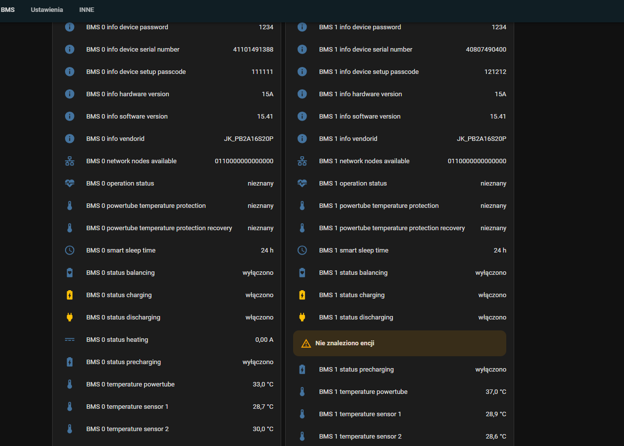Click battery icon for BMS 0 status precharging

click(70, 362)
